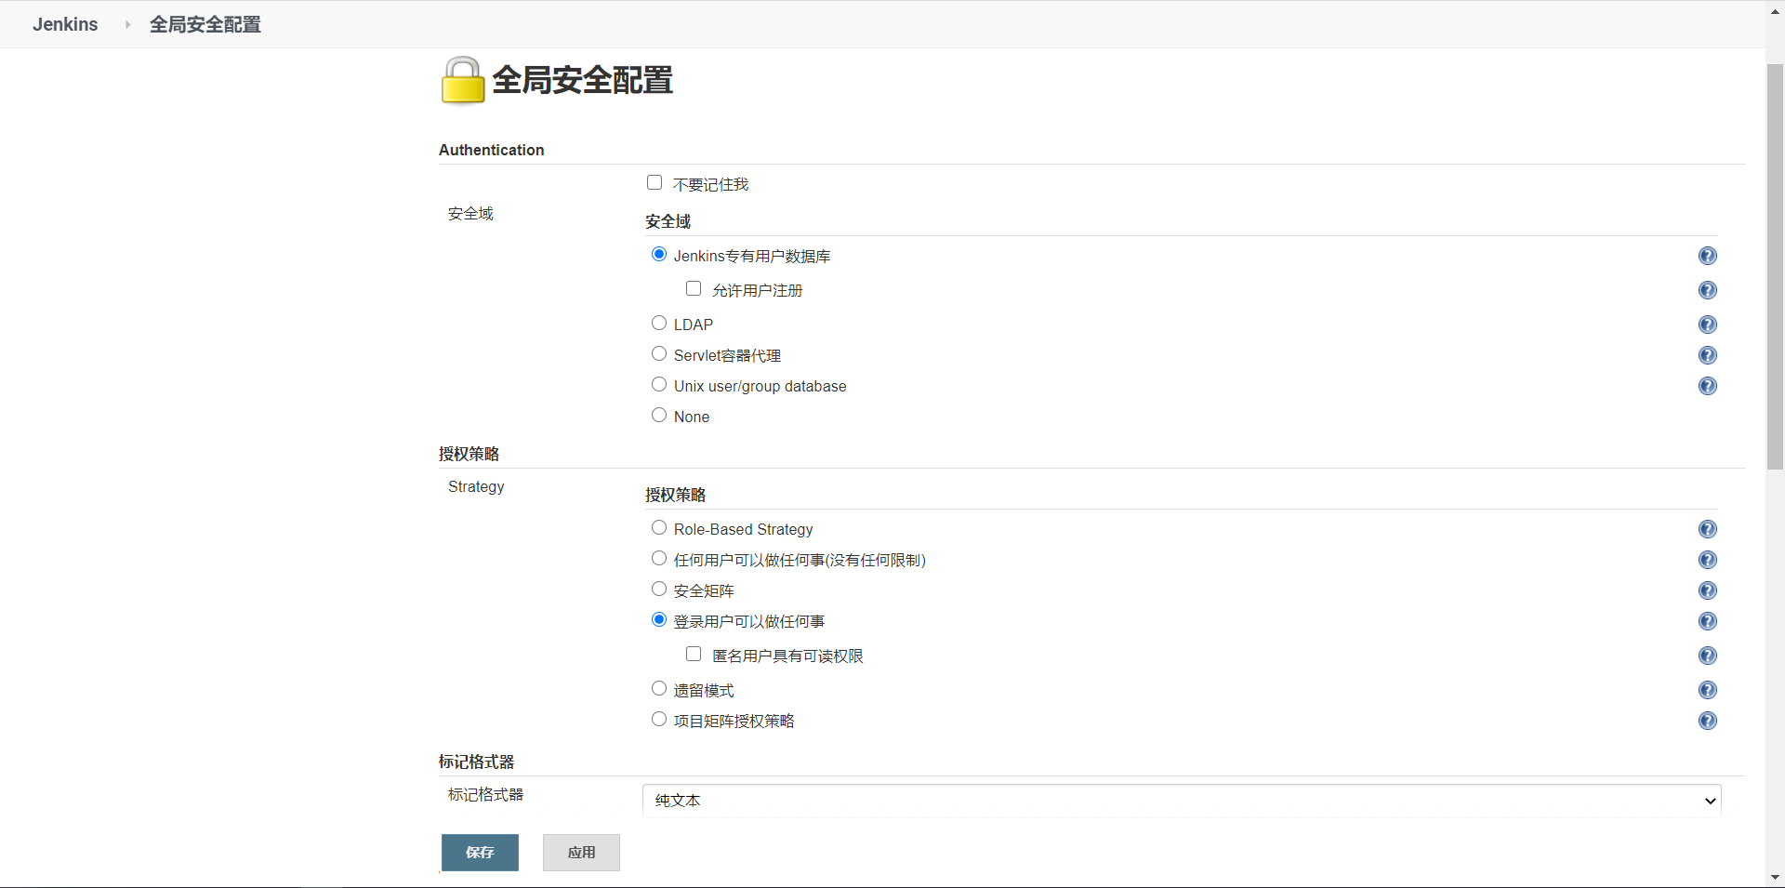
Task: Click the 应用 button
Action: 581,853
